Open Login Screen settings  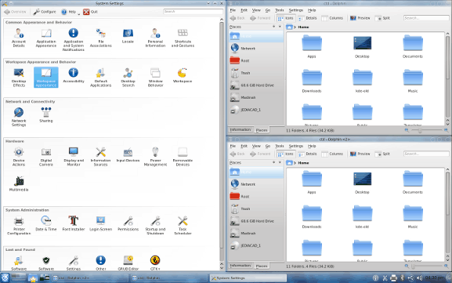tap(100, 223)
